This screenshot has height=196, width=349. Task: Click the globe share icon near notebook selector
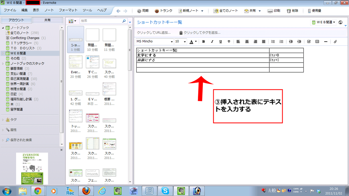coord(341,22)
